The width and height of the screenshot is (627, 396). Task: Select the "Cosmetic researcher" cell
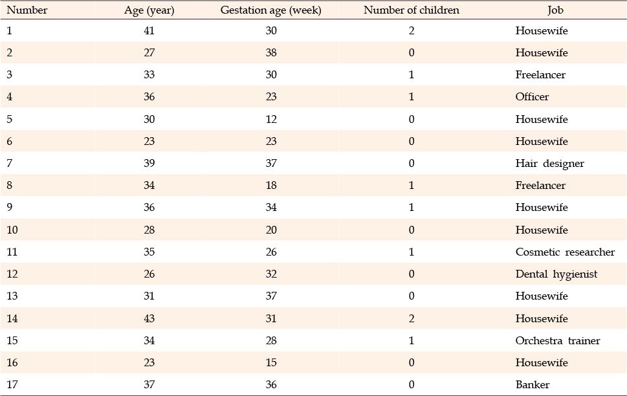pyautogui.click(x=565, y=252)
